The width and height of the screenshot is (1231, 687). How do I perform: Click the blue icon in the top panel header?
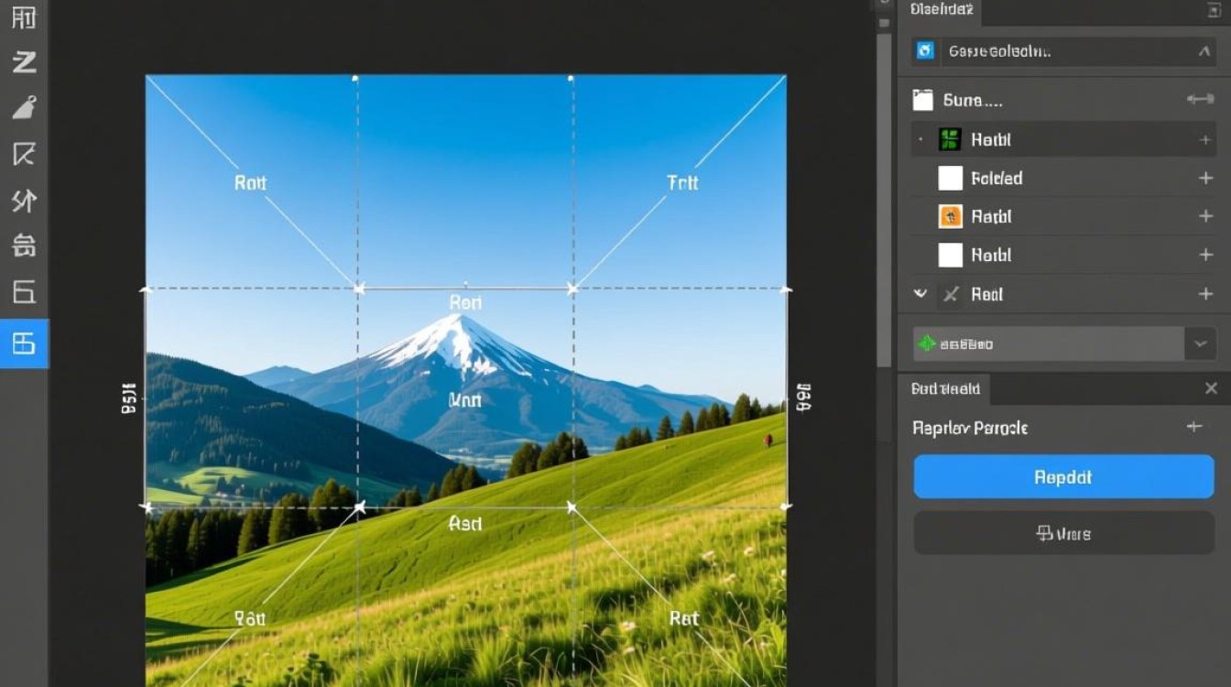tap(925, 51)
